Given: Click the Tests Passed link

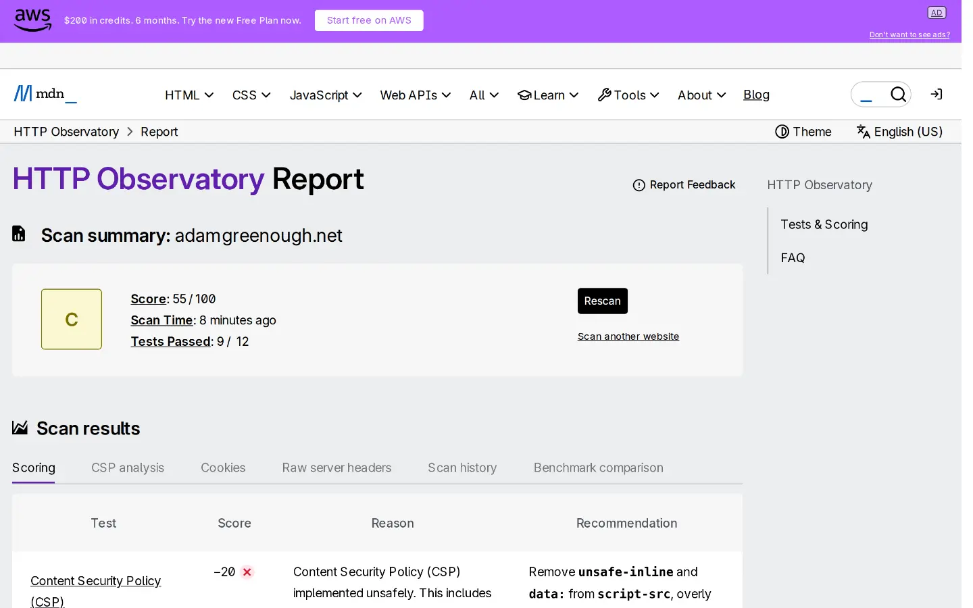Looking at the screenshot, I should 171,342.
